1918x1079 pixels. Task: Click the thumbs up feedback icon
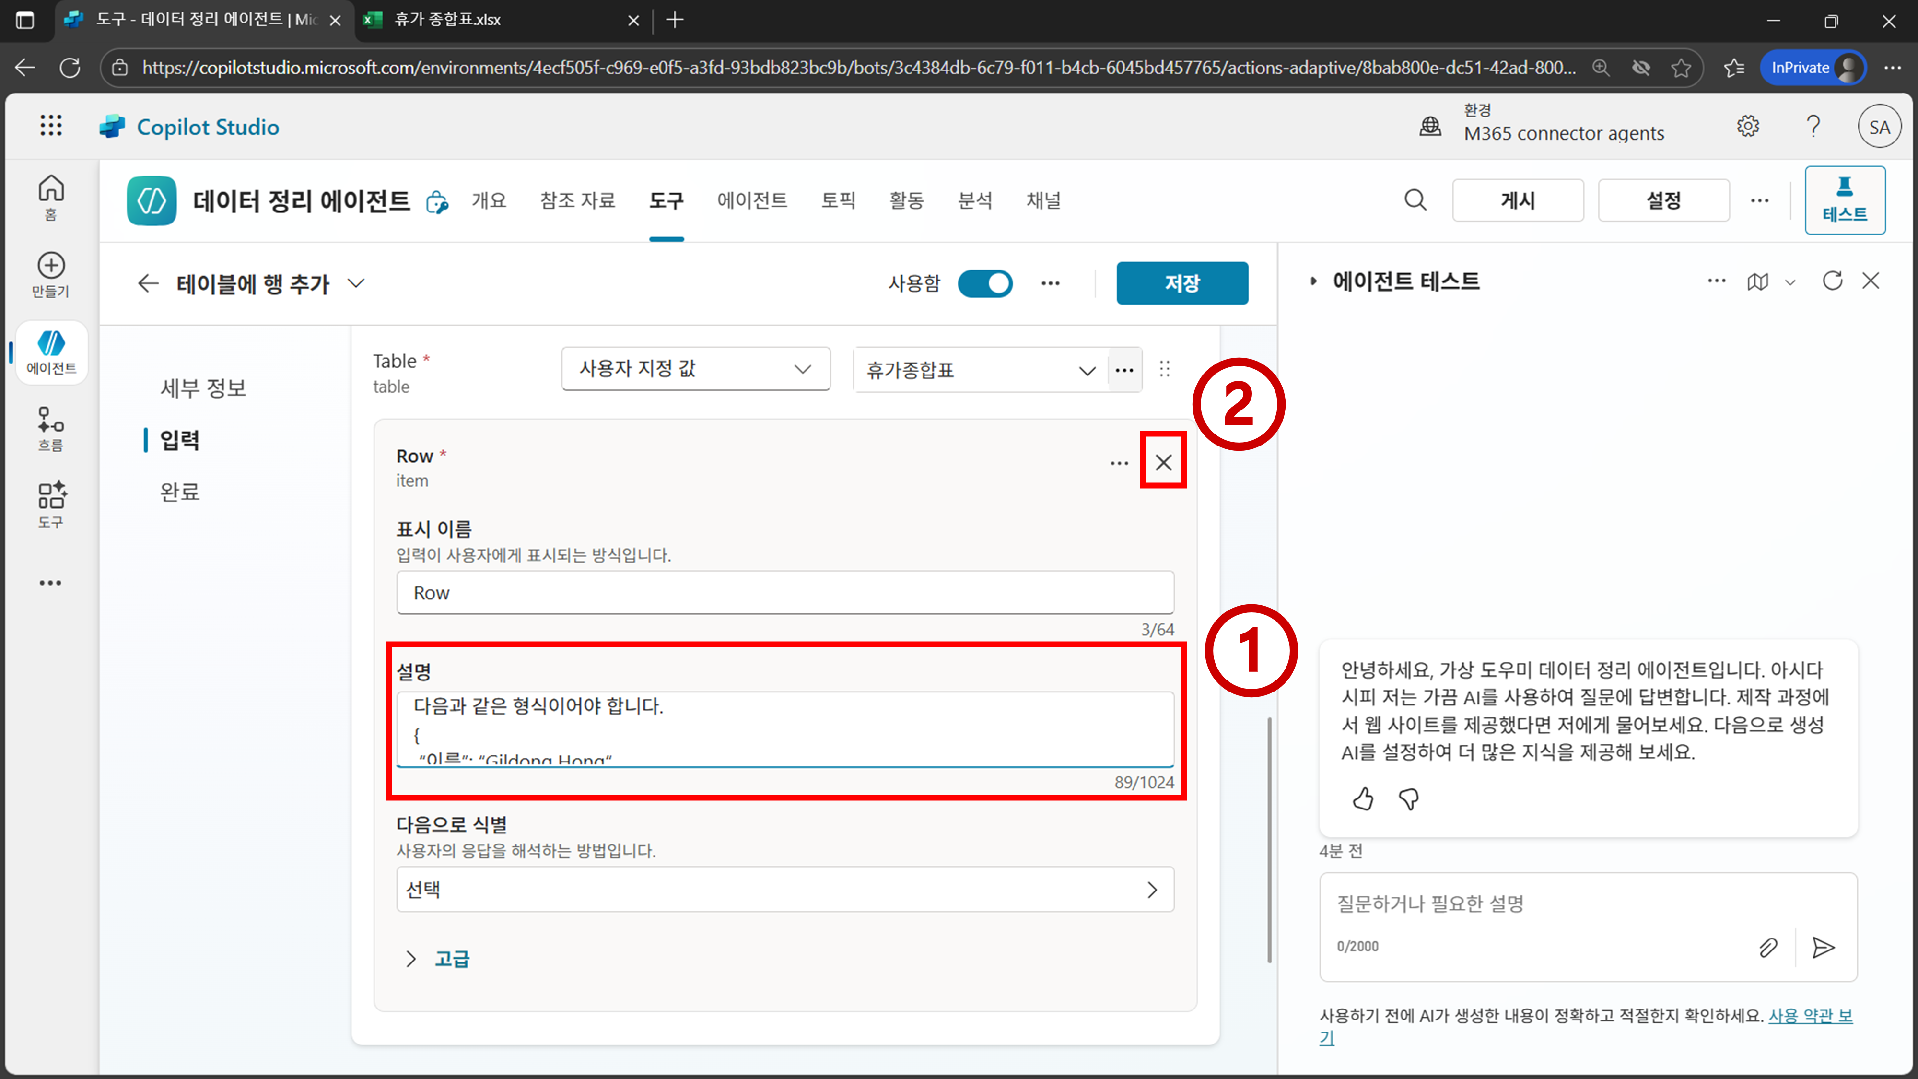tap(1363, 799)
